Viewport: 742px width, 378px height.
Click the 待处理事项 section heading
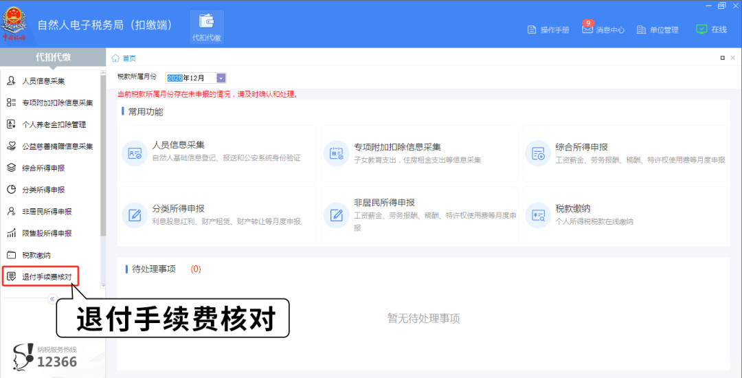(x=154, y=269)
